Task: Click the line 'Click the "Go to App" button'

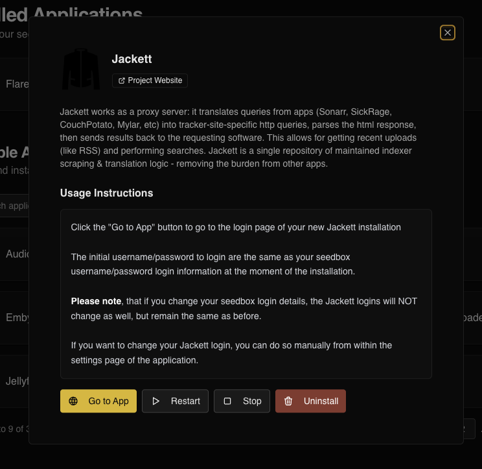Action: (x=236, y=228)
